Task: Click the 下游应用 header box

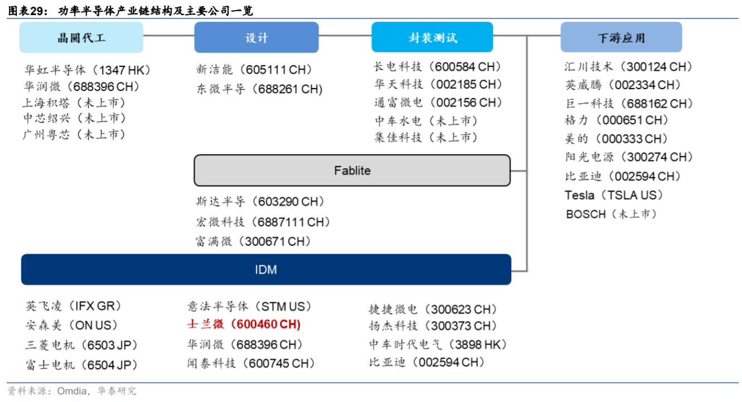Action: (621, 38)
